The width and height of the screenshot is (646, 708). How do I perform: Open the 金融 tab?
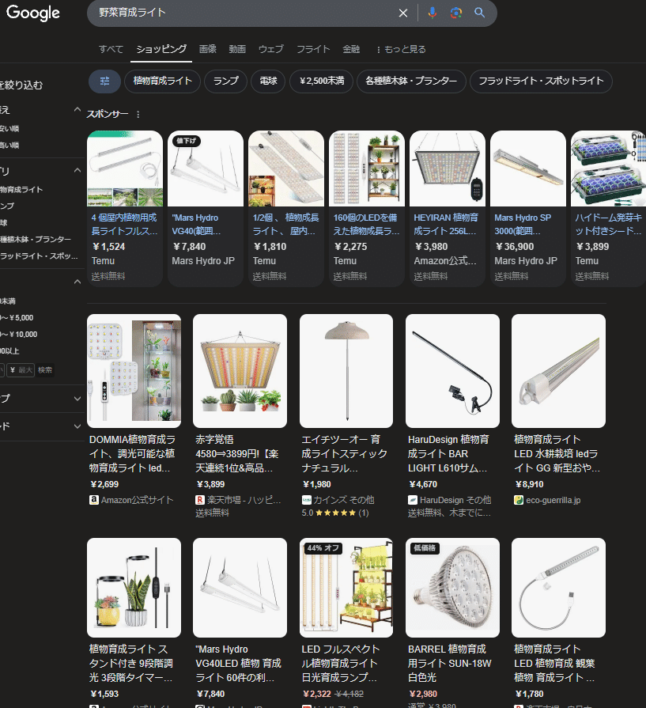(x=351, y=49)
